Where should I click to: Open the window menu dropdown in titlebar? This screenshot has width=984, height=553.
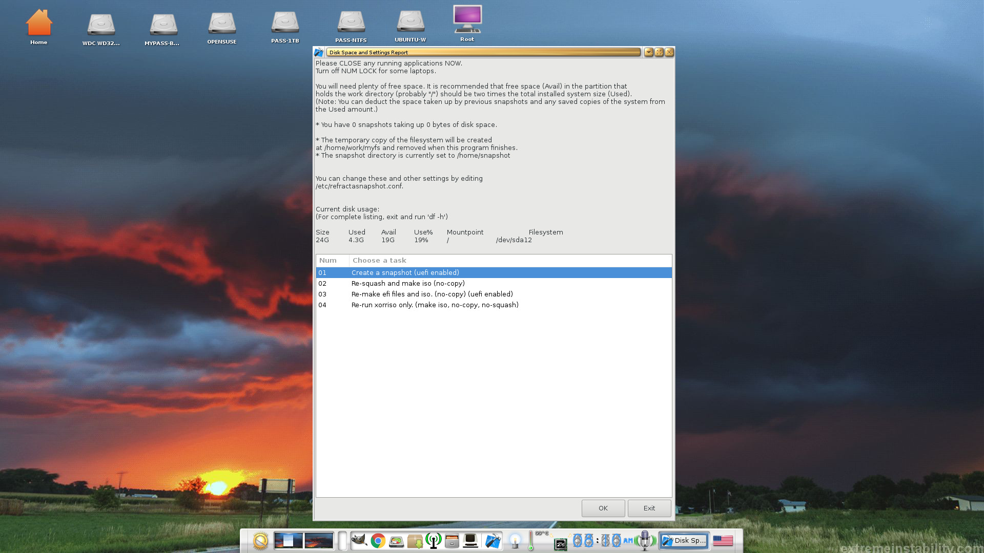pos(648,52)
